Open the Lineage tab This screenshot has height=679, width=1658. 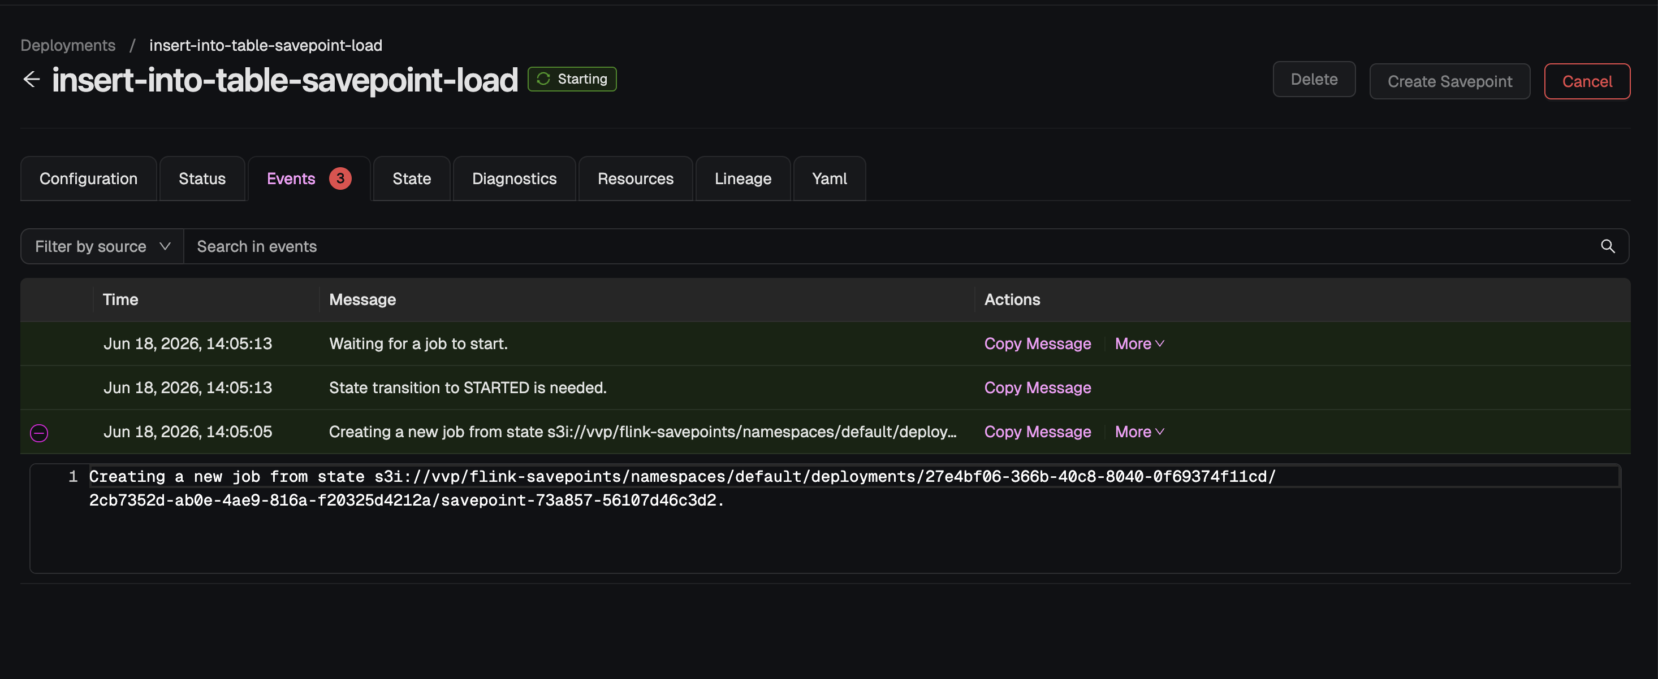coord(742,179)
